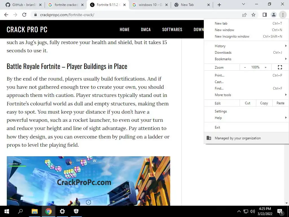Viewport: 289px width, 217px height.
Task: Click the network tray icon
Action: click(x=246, y=211)
